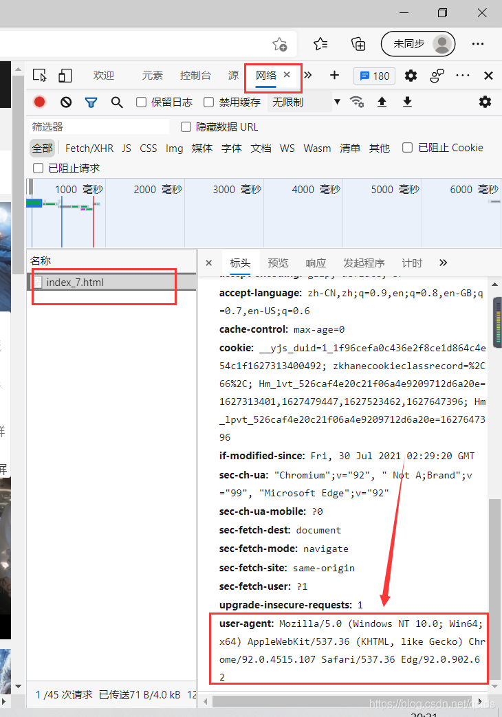The width and height of the screenshot is (502, 717).
Task: Close the DevTools panel
Action: (488, 76)
